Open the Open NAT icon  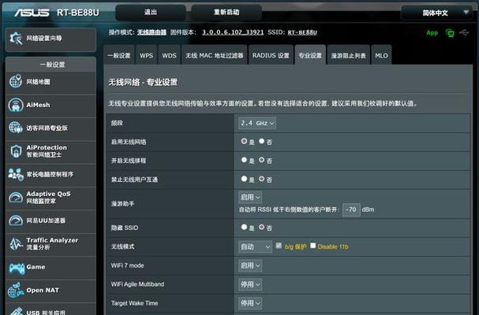(x=16, y=290)
